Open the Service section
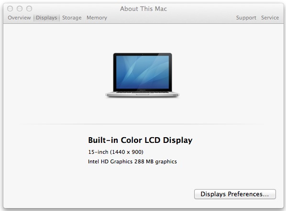This screenshot has width=286, height=211. tap(270, 18)
